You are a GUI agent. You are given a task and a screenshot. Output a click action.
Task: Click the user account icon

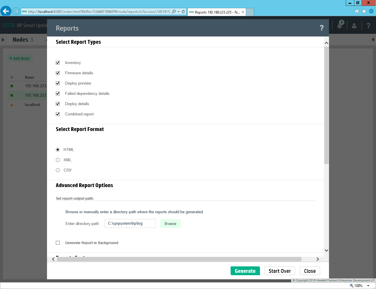coord(354,26)
